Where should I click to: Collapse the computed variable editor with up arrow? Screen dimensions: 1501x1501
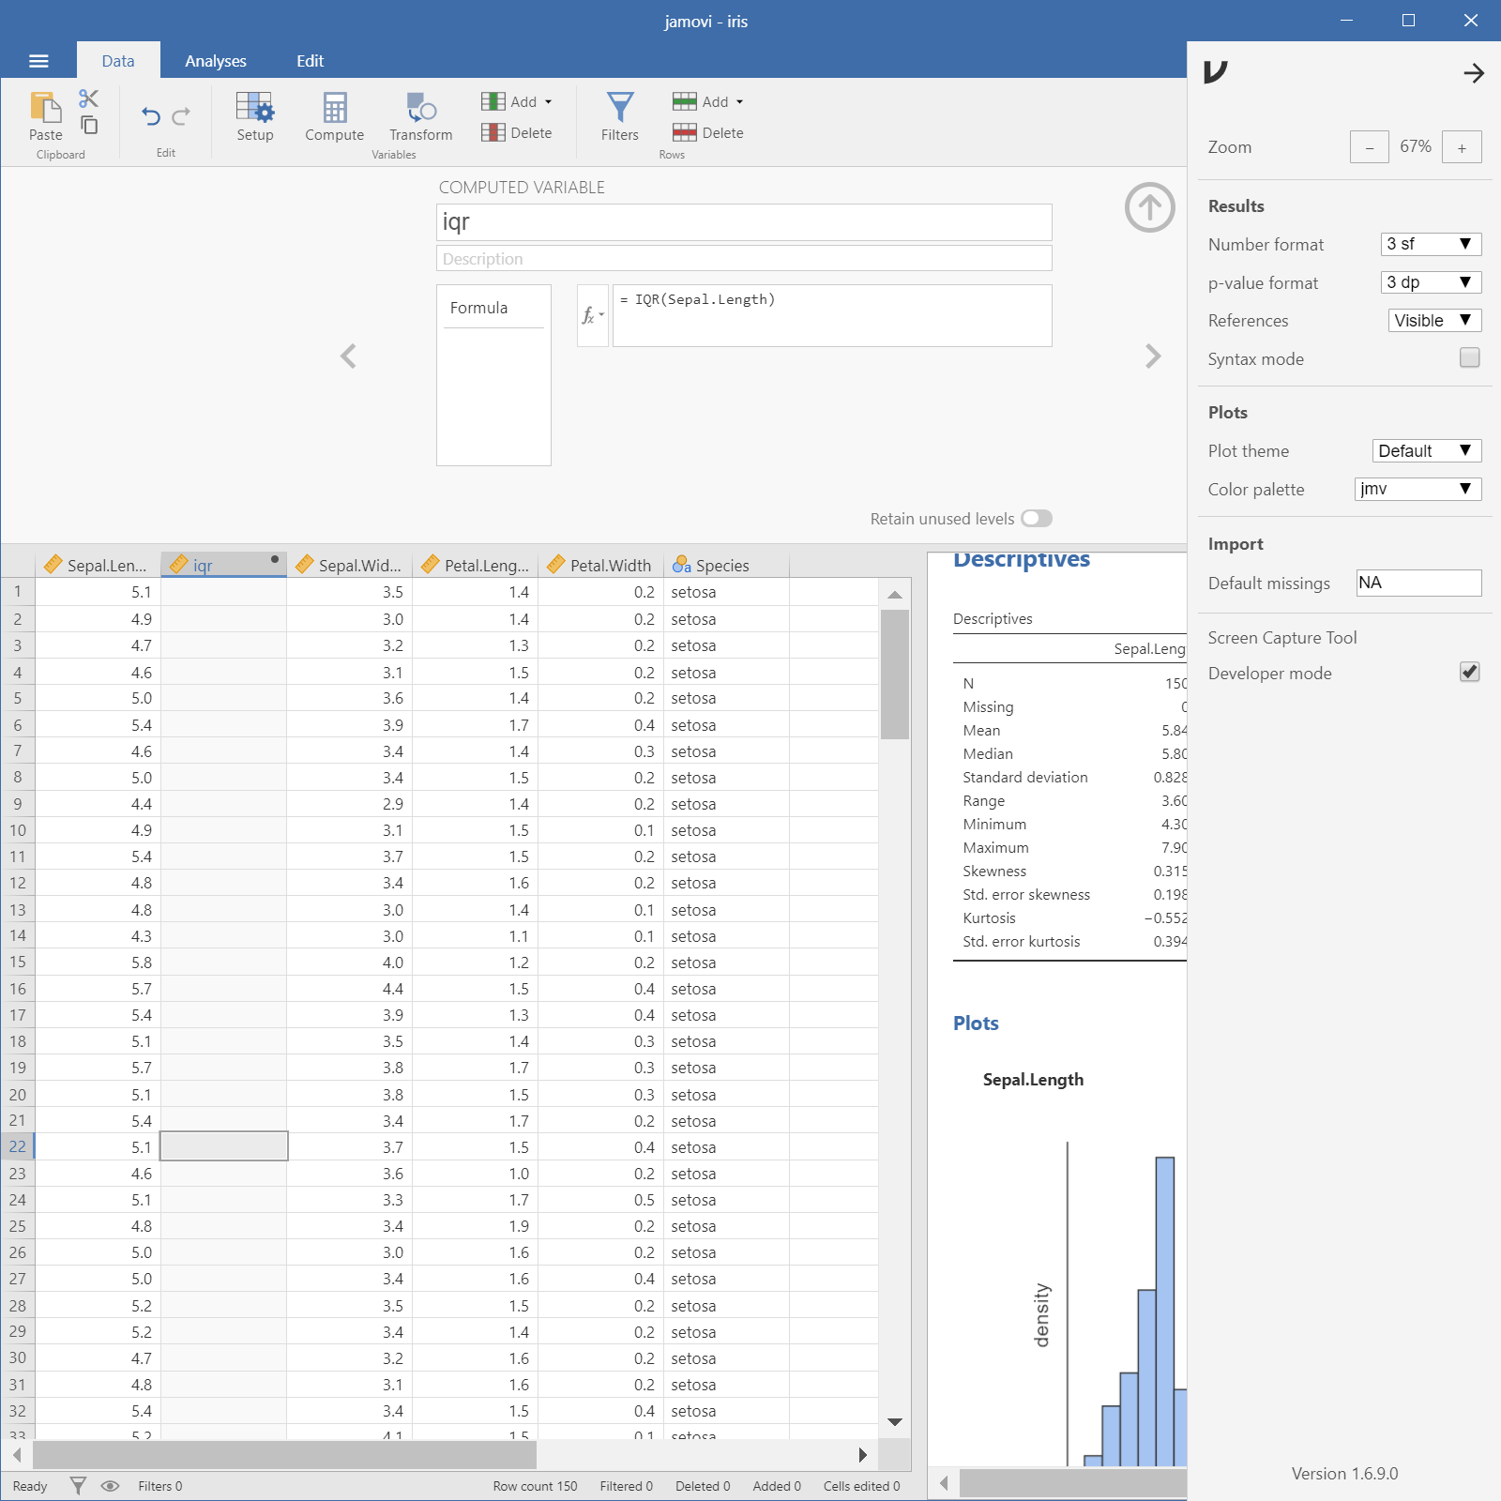click(1149, 207)
